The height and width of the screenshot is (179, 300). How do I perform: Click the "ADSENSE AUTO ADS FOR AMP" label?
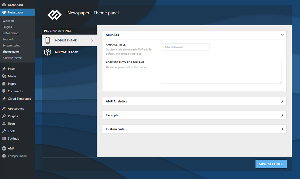125,62
